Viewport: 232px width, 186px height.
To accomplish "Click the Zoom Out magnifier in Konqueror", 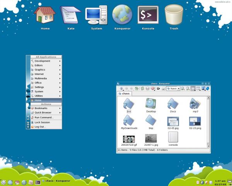I will (x=188, y=89).
